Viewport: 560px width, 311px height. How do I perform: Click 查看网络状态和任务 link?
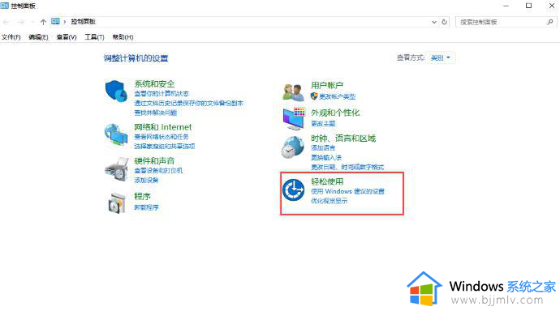click(162, 136)
